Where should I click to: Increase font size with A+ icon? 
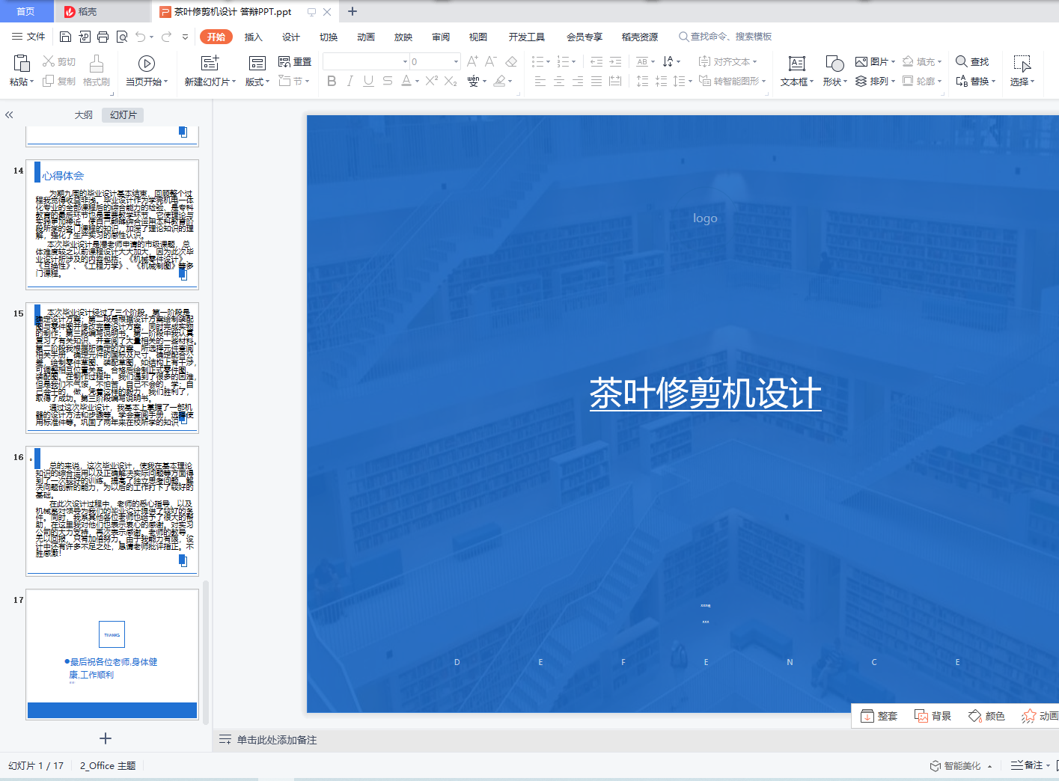pos(472,61)
